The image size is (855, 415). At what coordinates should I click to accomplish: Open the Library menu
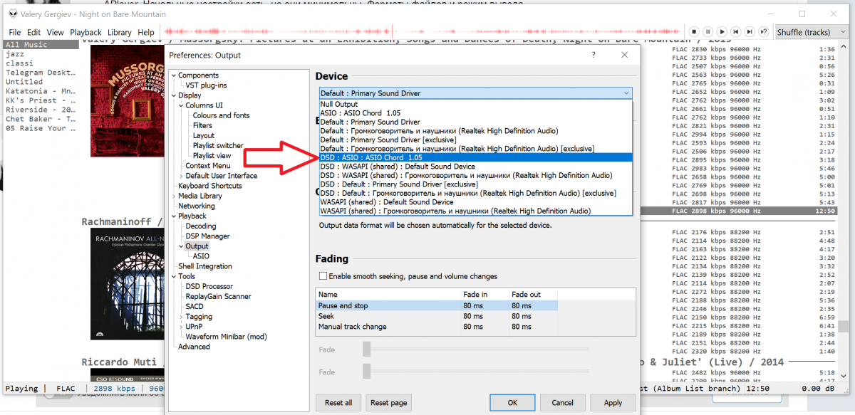(120, 32)
